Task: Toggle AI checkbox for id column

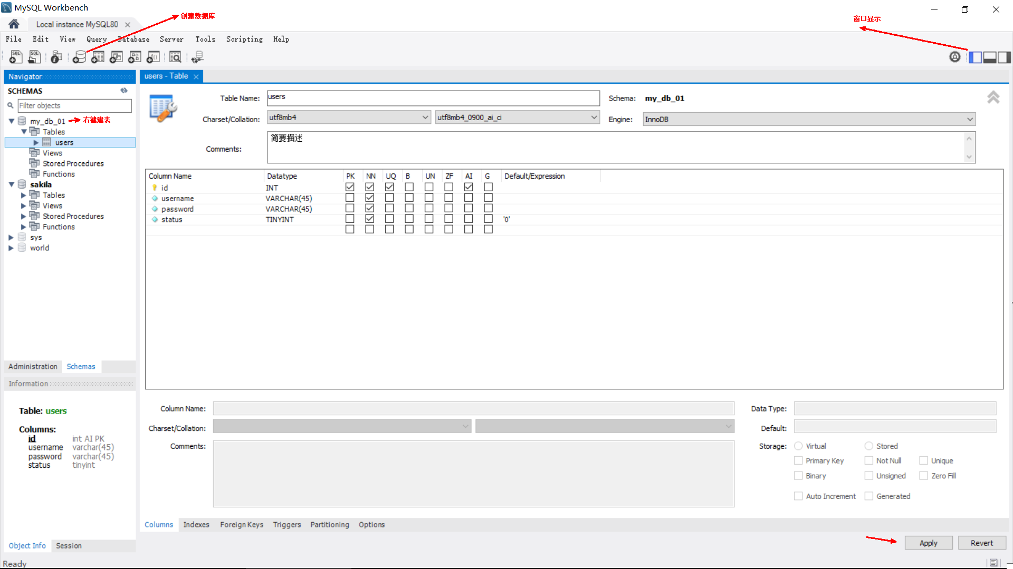Action: click(469, 187)
